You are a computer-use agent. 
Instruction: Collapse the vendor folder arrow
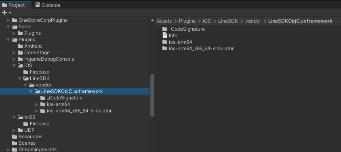(25, 85)
